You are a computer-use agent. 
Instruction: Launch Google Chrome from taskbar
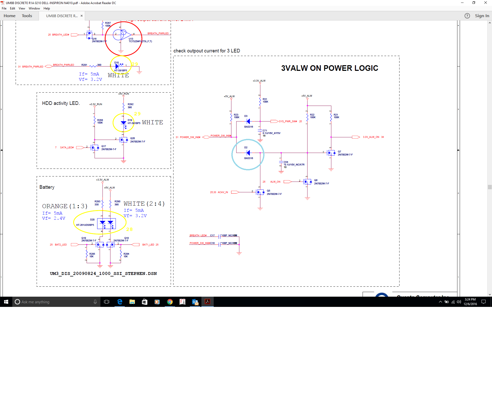coord(170,302)
